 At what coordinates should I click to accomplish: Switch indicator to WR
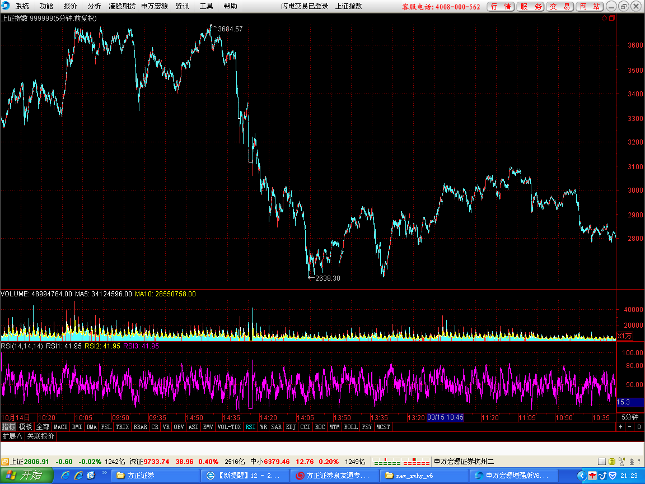pos(263,427)
